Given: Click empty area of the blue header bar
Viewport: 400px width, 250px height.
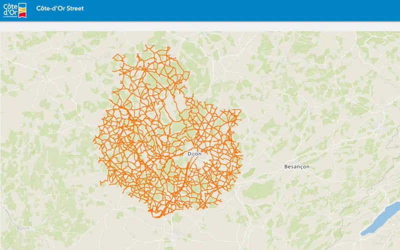Looking at the screenshot, I should pos(250,10).
